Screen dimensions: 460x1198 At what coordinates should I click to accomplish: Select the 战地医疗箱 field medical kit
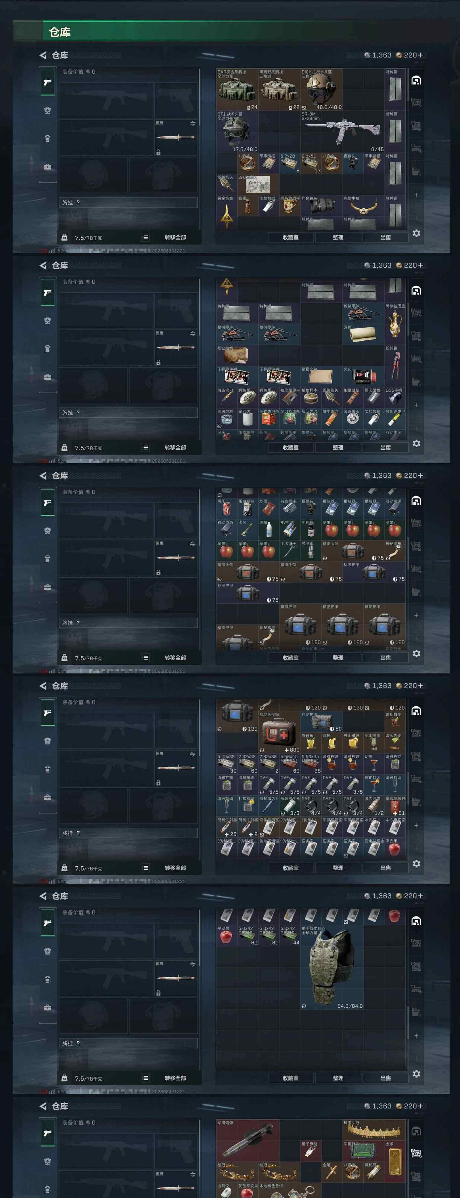pos(279,732)
